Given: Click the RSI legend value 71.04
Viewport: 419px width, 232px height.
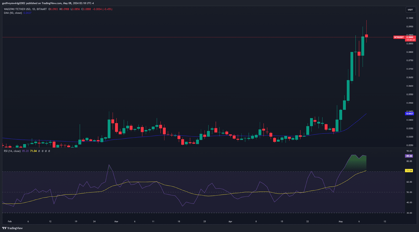Looking at the screenshot, I should 34,151.
